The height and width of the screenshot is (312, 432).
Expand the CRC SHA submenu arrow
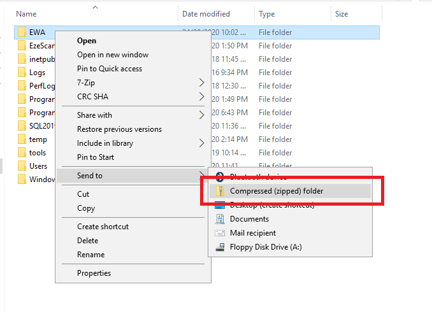202,97
